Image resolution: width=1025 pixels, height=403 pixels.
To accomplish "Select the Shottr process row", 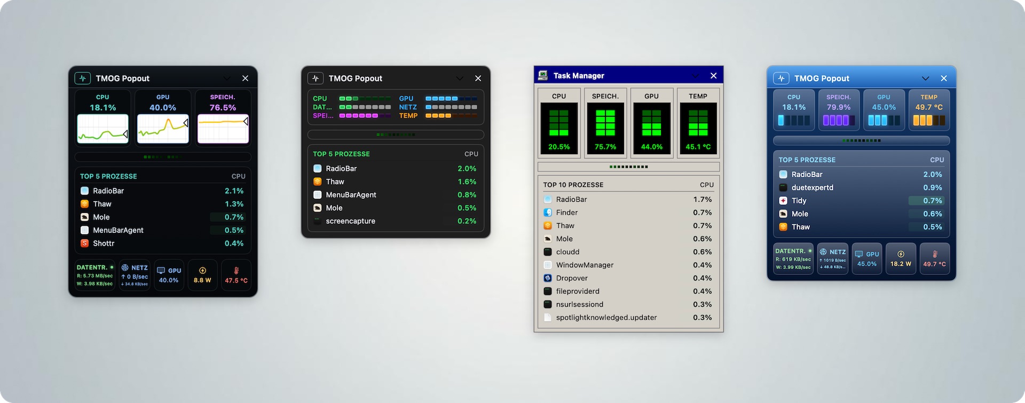I will [x=163, y=243].
